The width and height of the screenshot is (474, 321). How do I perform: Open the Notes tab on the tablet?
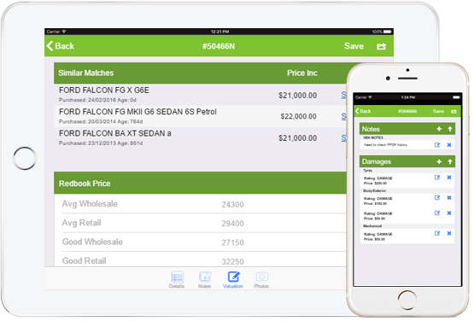tap(205, 280)
